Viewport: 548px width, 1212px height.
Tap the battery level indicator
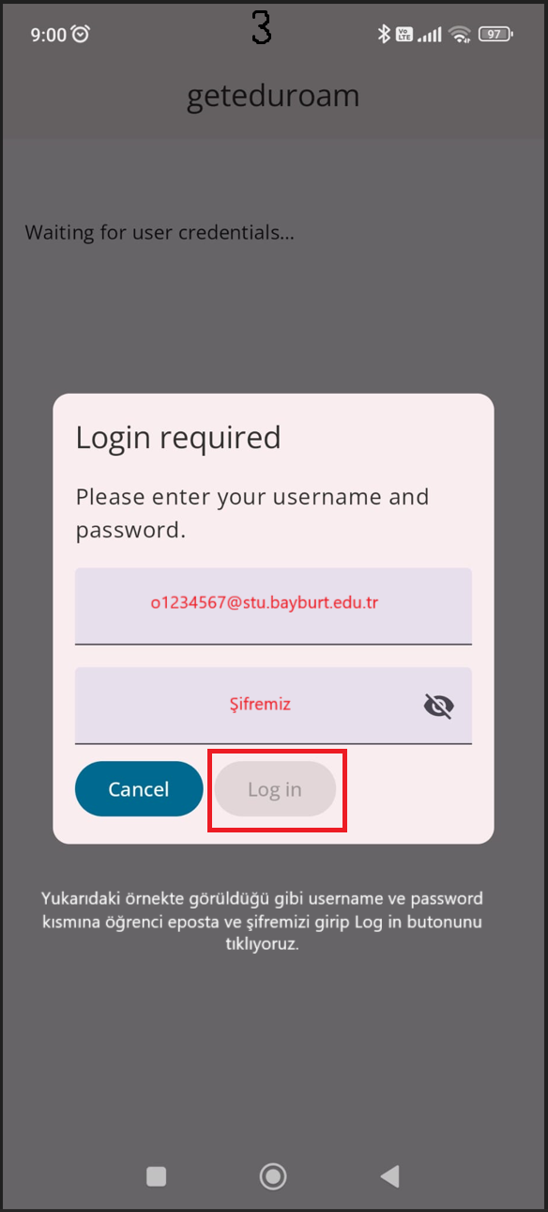pos(495,34)
